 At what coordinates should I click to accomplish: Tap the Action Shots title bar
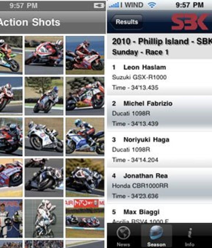53,22
